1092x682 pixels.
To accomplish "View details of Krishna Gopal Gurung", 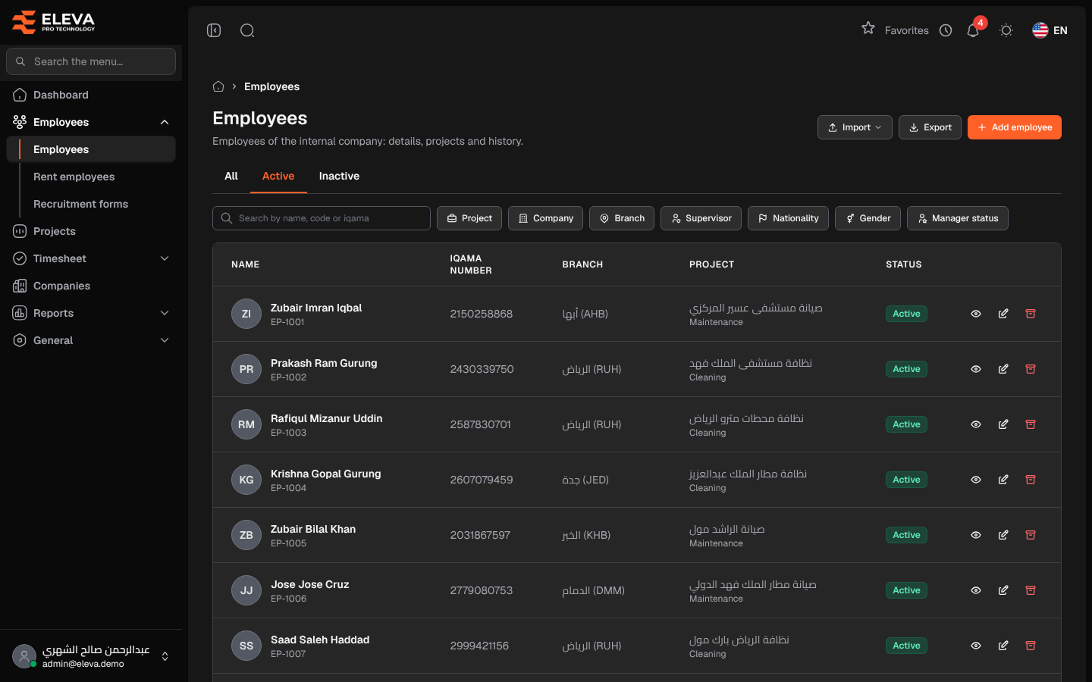I will coord(976,480).
